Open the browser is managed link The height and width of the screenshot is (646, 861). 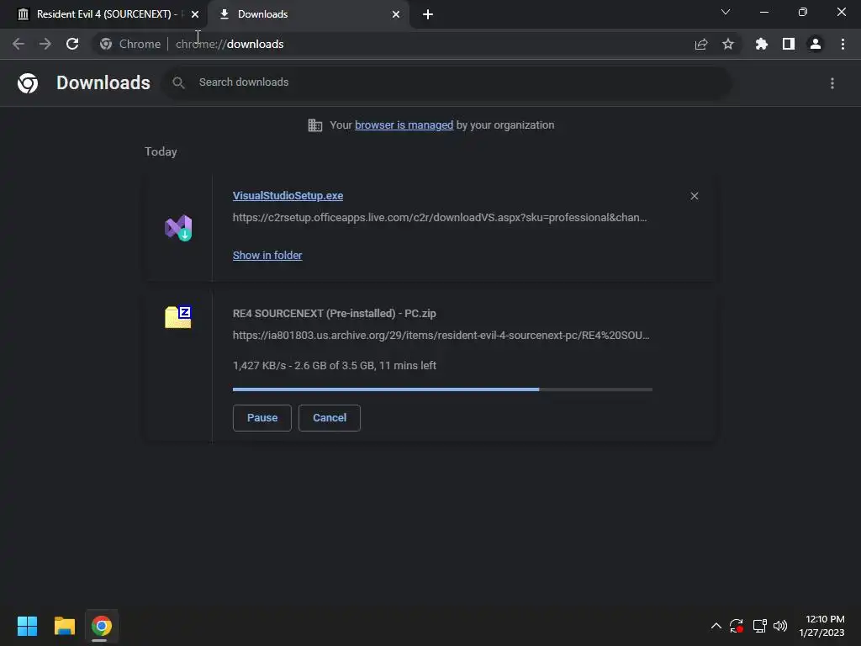point(404,125)
